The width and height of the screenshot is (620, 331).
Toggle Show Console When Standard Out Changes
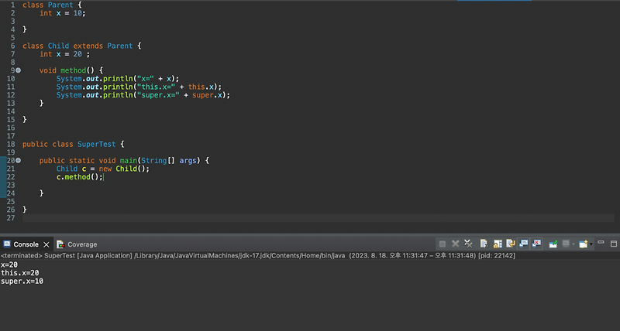524,244
